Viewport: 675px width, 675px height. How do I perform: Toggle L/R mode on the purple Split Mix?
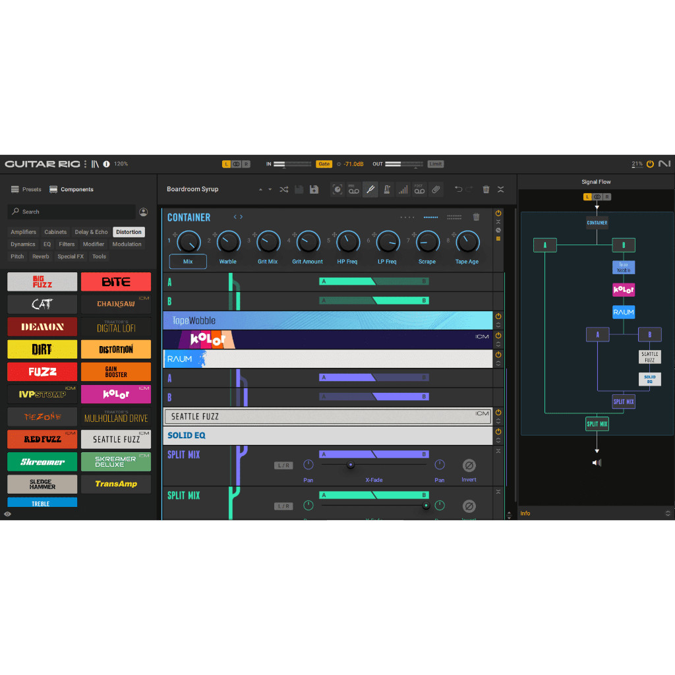tap(283, 465)
